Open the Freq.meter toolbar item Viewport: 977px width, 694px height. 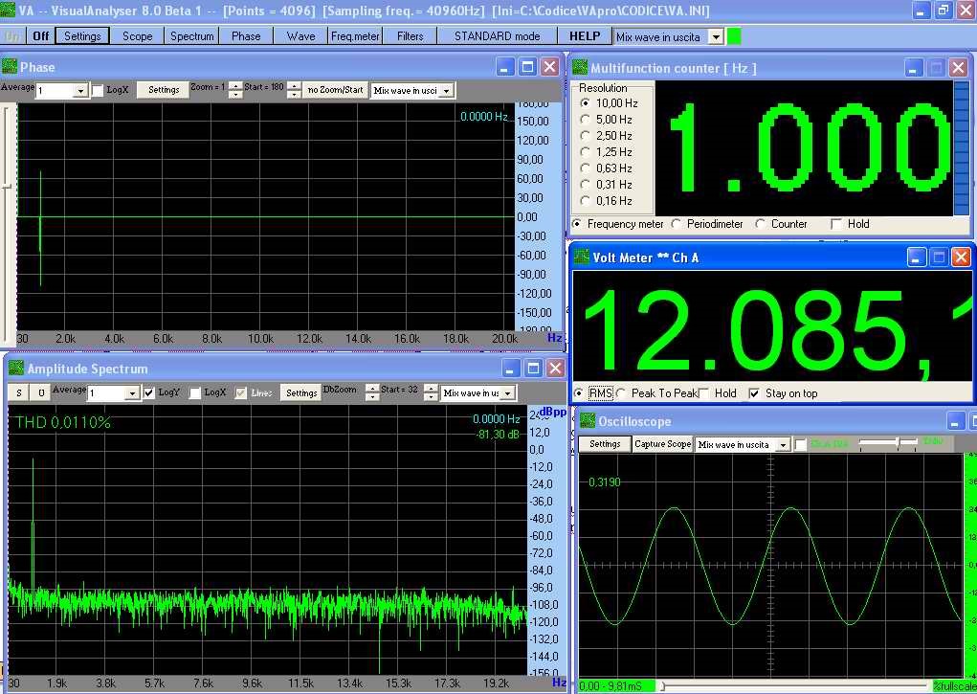pyautogui.click(x=355, y=35)
